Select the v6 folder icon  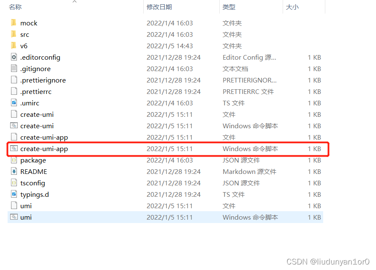click(14, 46)
